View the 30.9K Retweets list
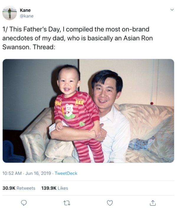177x209 pixels. pyautogui.click(x=19, y=188)
